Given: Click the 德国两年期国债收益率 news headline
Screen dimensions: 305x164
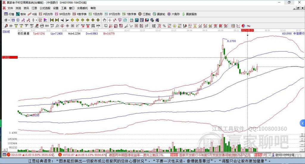Looking at the screenshot, I should [136, 155].
